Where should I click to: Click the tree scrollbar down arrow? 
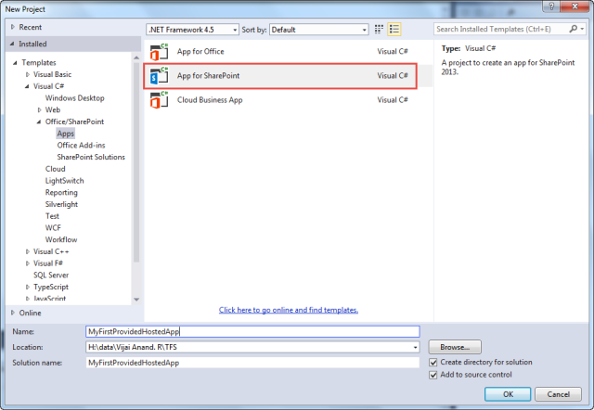[x=136, y=300]
